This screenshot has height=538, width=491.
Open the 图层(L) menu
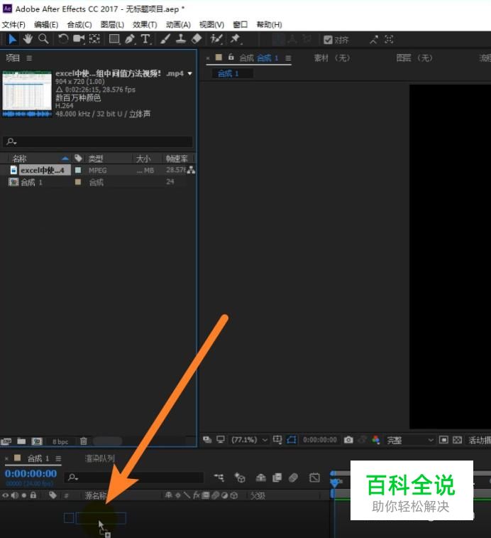(x=112, y=25)
